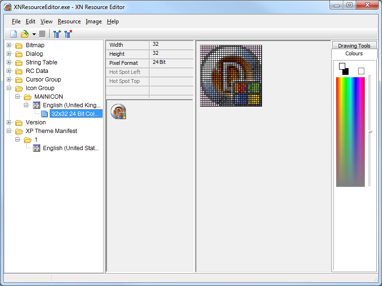Expand the String Table node
The height and width of the screenshot is (286, 382).
point(9,62)
